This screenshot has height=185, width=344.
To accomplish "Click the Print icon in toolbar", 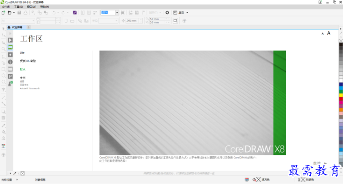I will coord(26,13).
